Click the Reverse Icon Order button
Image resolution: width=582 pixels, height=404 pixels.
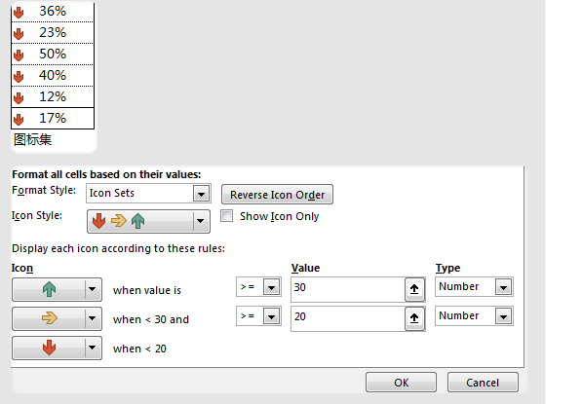tap(277, 195)
